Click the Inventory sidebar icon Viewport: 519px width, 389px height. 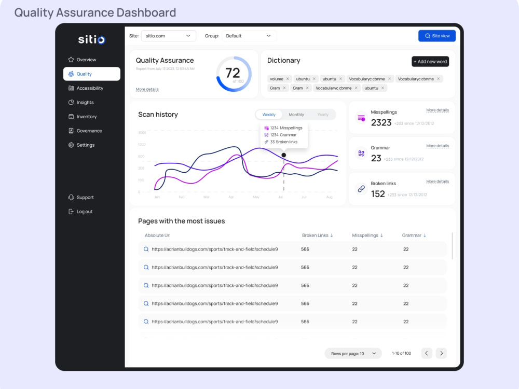point(71,116)
